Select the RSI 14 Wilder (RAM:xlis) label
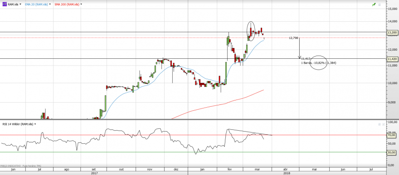Image resolution: width=399 pixels, height=175 pixels. (x=18, y=124)
